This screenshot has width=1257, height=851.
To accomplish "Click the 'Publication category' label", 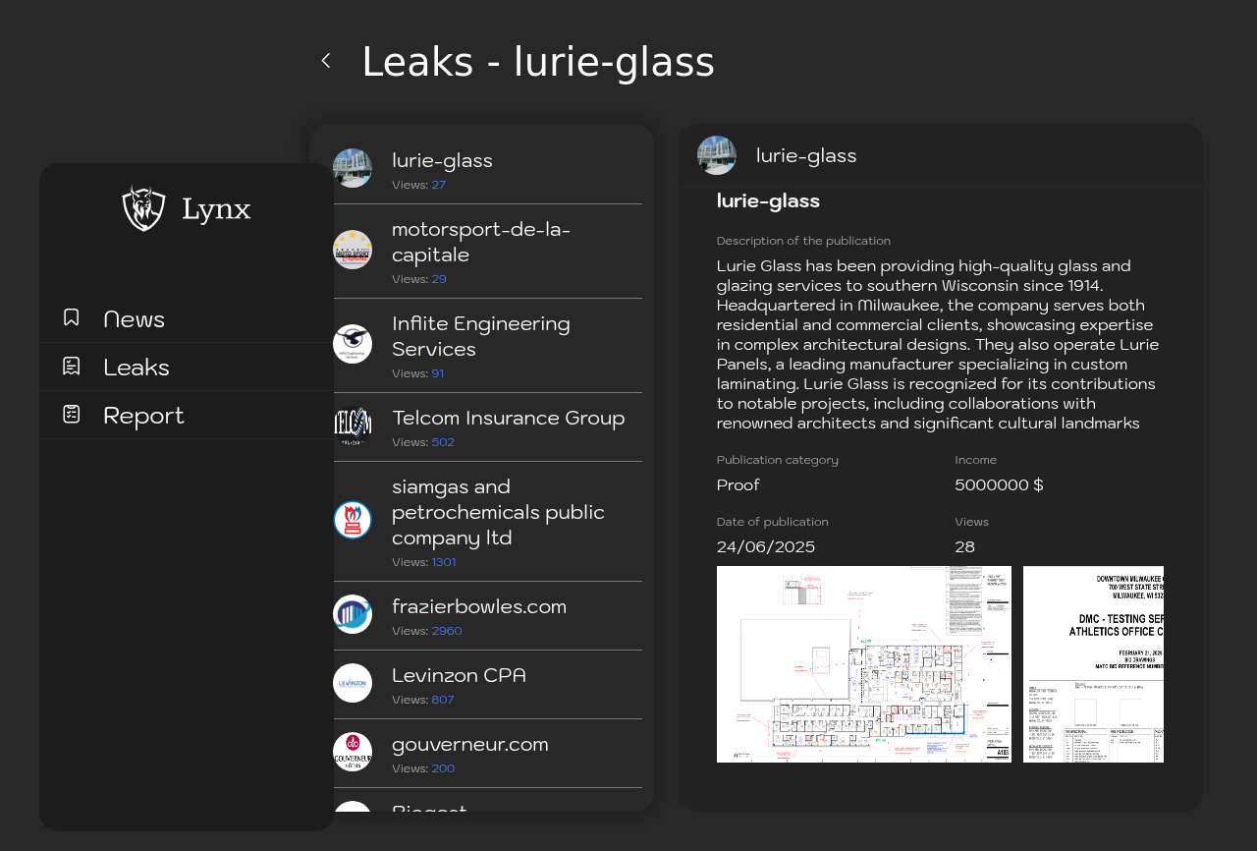I will 778,460.
